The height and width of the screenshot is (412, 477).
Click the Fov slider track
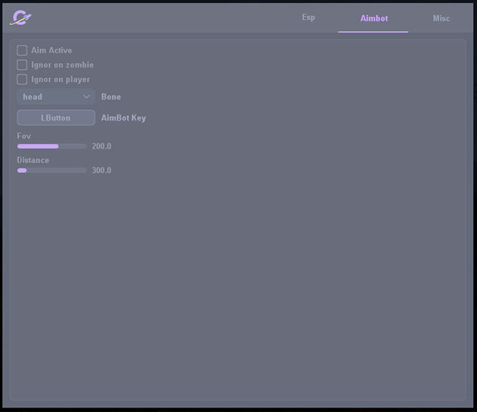click(52, 146)
